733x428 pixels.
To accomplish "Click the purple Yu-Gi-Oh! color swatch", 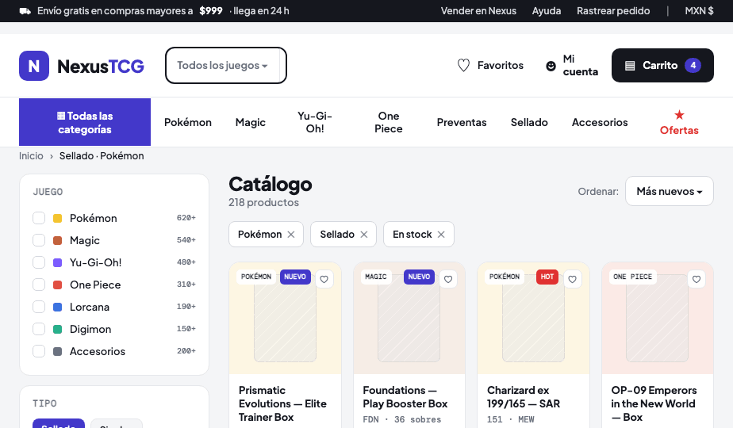I will point(57,262).
